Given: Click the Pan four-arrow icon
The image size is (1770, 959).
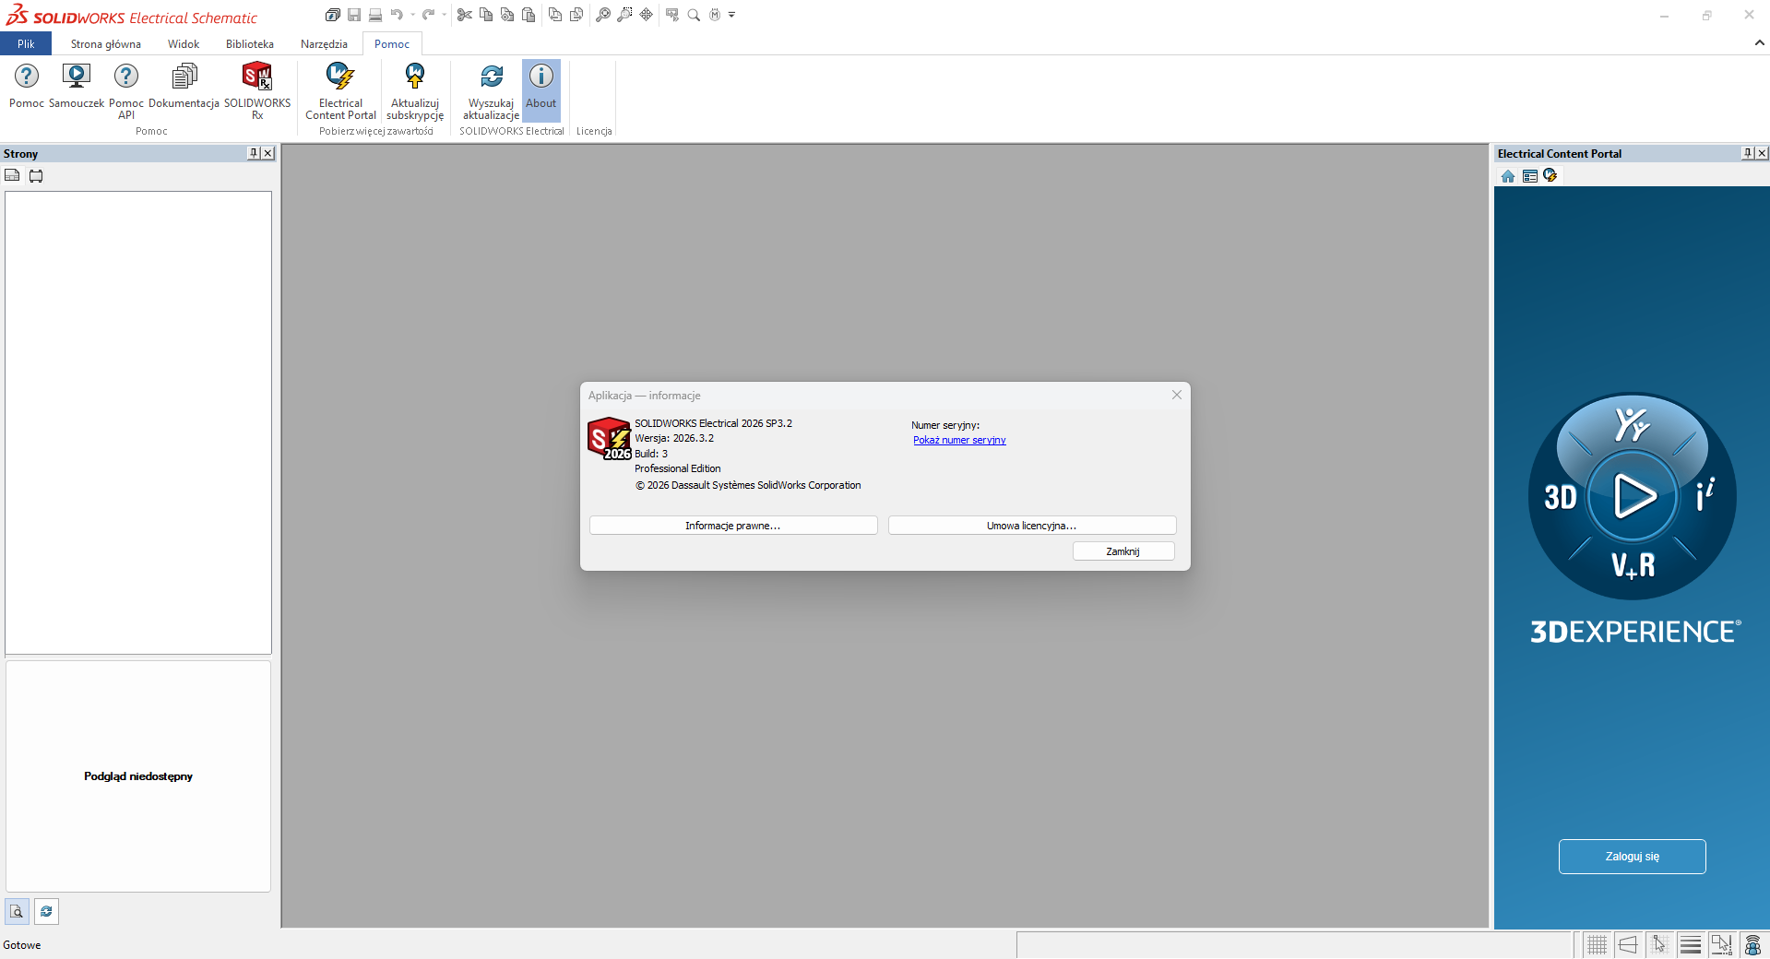Looking at the screenshot, I should point(647,15).
